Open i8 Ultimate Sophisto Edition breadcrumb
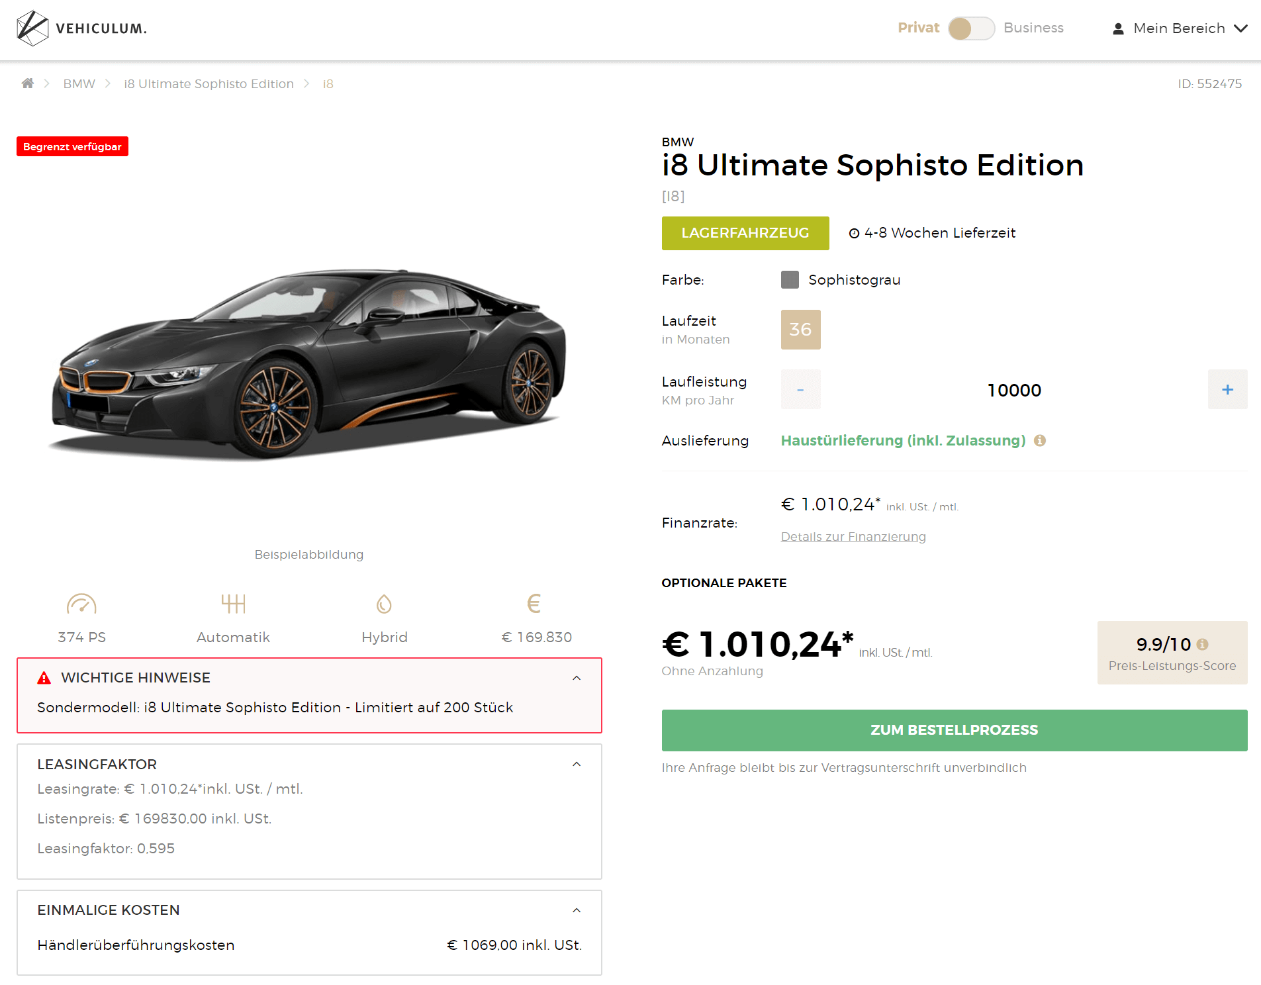This screenshot has width=1261, height=985. pos(209,84)
